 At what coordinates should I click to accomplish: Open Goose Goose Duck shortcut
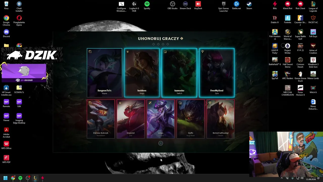[x=300, y=76]
